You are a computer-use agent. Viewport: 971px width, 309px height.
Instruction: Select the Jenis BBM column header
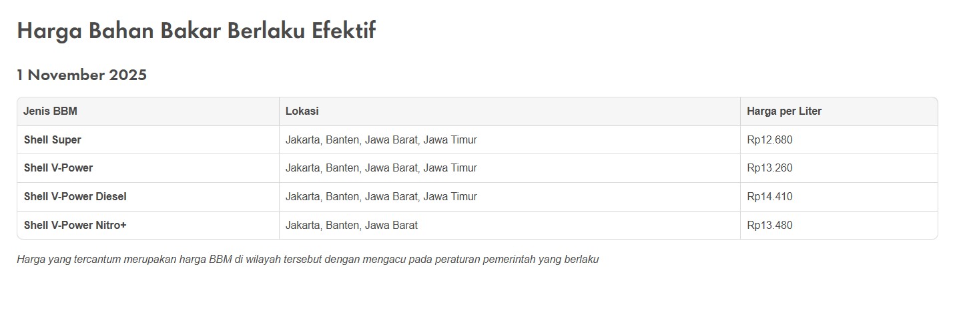coord(50,111)
